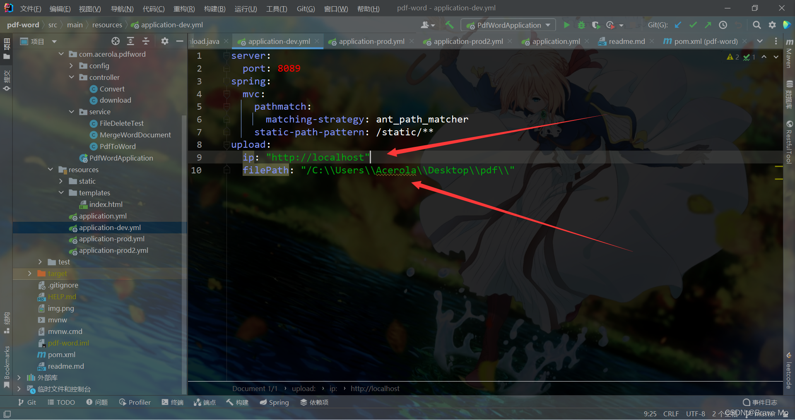Viewport: 795px width, 420px height.
Task: Push commits with the Git upward arrow
Action: pyautogui.click(x=708, y=25)
